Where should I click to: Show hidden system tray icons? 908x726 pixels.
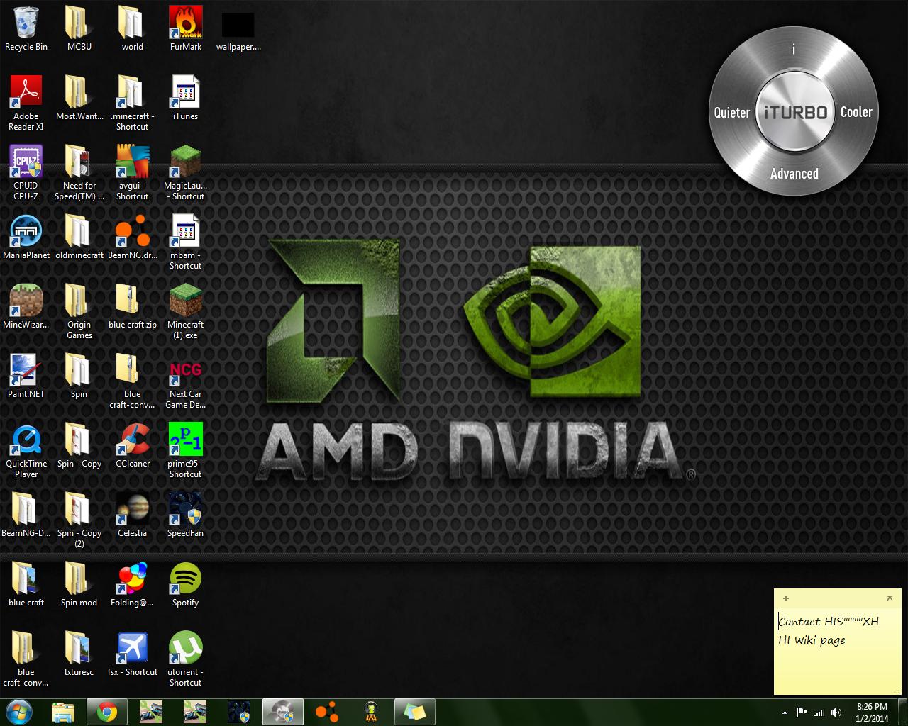tap(785, 713)
